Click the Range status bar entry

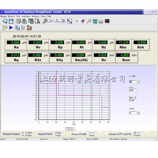(x=69, y=139)
